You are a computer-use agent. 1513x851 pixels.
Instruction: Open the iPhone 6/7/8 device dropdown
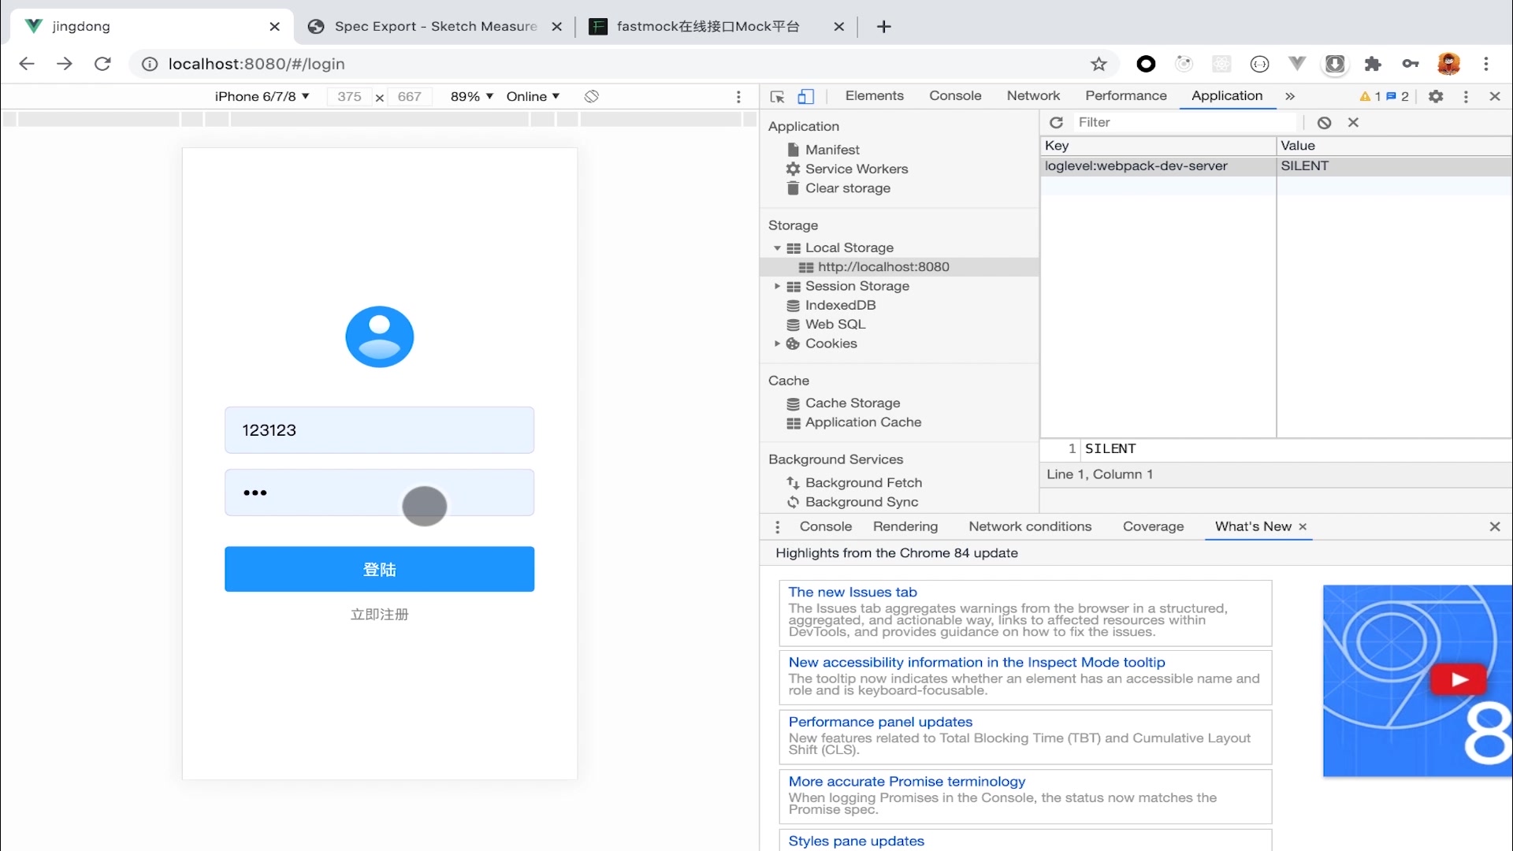pyautogui.click(x=262, y=96)
